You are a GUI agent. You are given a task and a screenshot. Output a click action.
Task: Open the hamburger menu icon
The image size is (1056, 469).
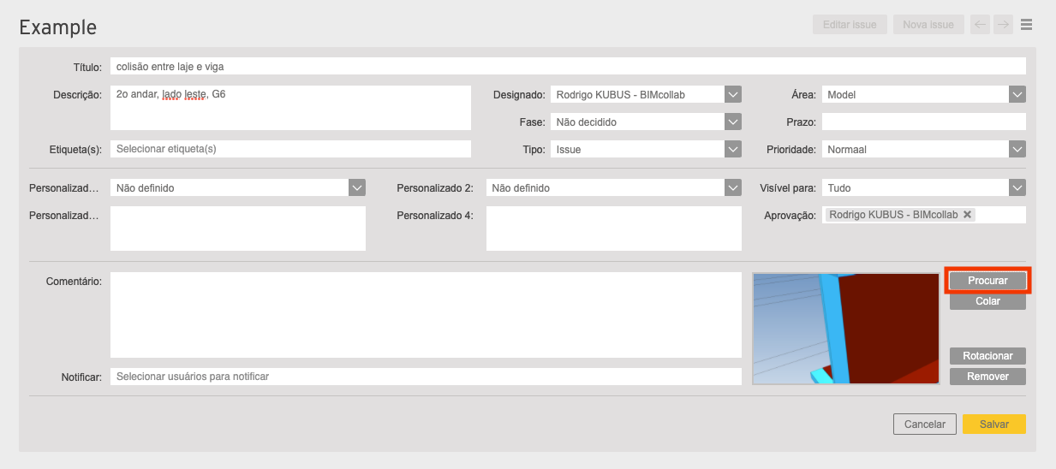click(x=1026, y=25)
